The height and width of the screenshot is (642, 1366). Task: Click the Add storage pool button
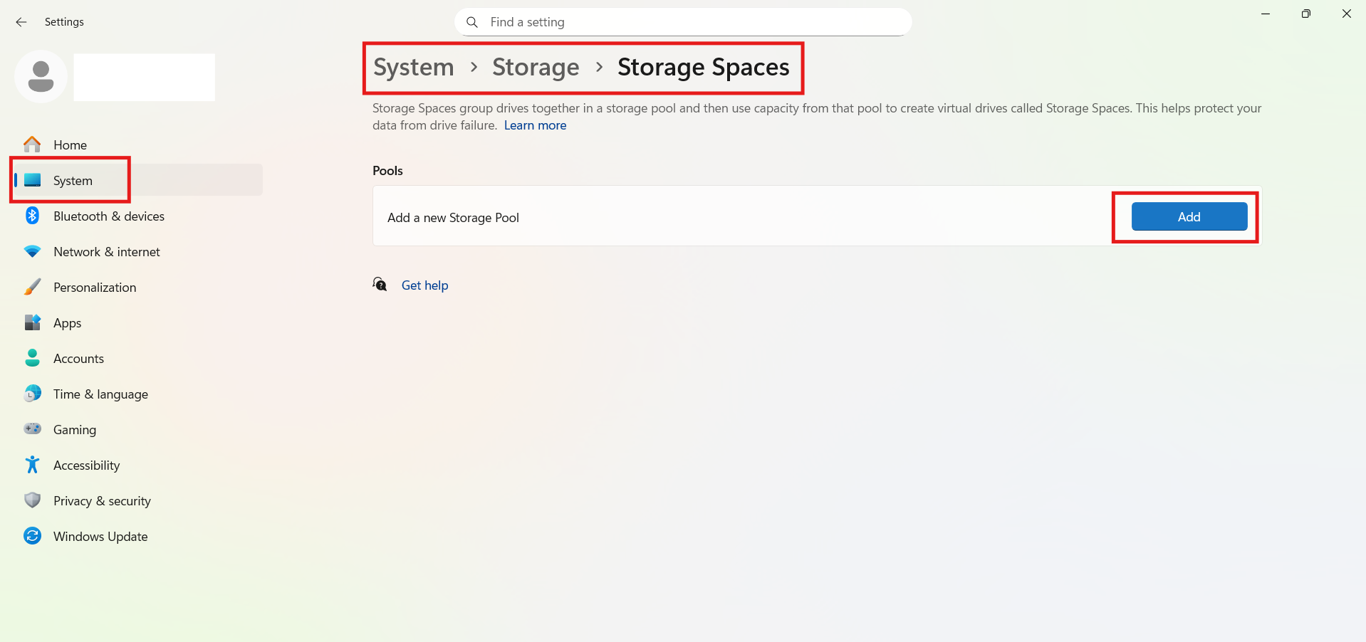click(1189, 217)
